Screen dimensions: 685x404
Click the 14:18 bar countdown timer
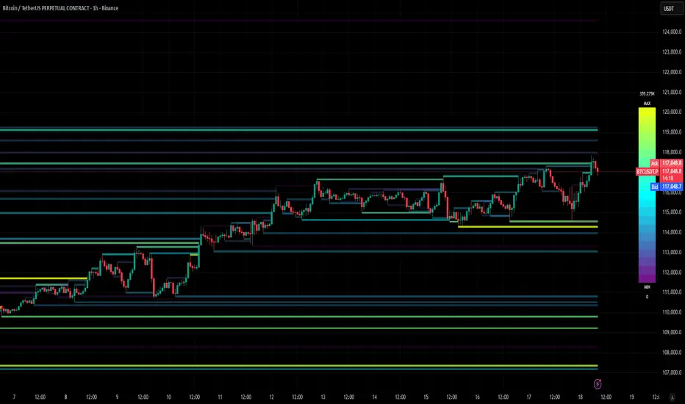[668, 178]
